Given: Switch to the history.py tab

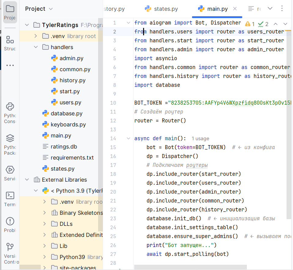Looking at the screenshot, I should coord(114,9).
